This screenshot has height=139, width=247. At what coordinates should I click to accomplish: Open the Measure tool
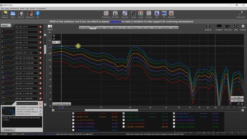pyautogui.click(x=5, y=14)
